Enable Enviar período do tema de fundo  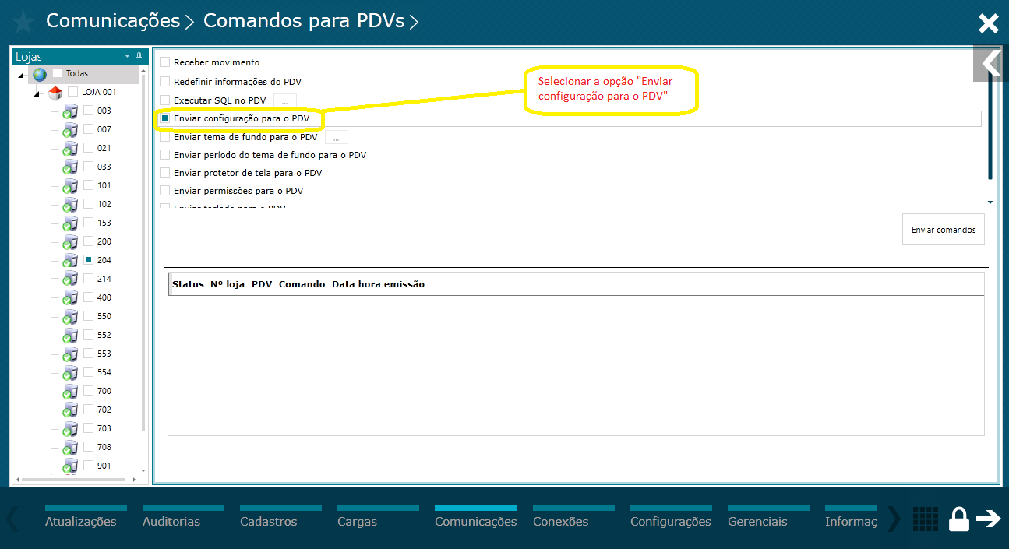tap(164, 155)
